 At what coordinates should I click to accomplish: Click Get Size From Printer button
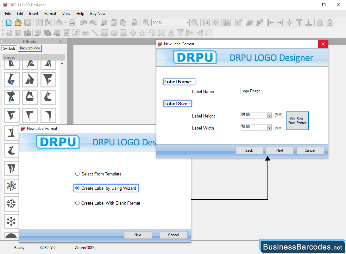click(297, 121)
